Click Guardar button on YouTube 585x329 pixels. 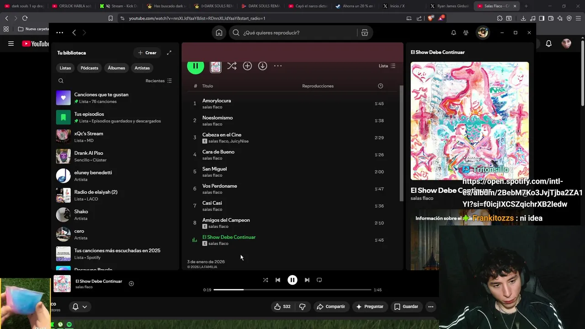pos(406,307)
